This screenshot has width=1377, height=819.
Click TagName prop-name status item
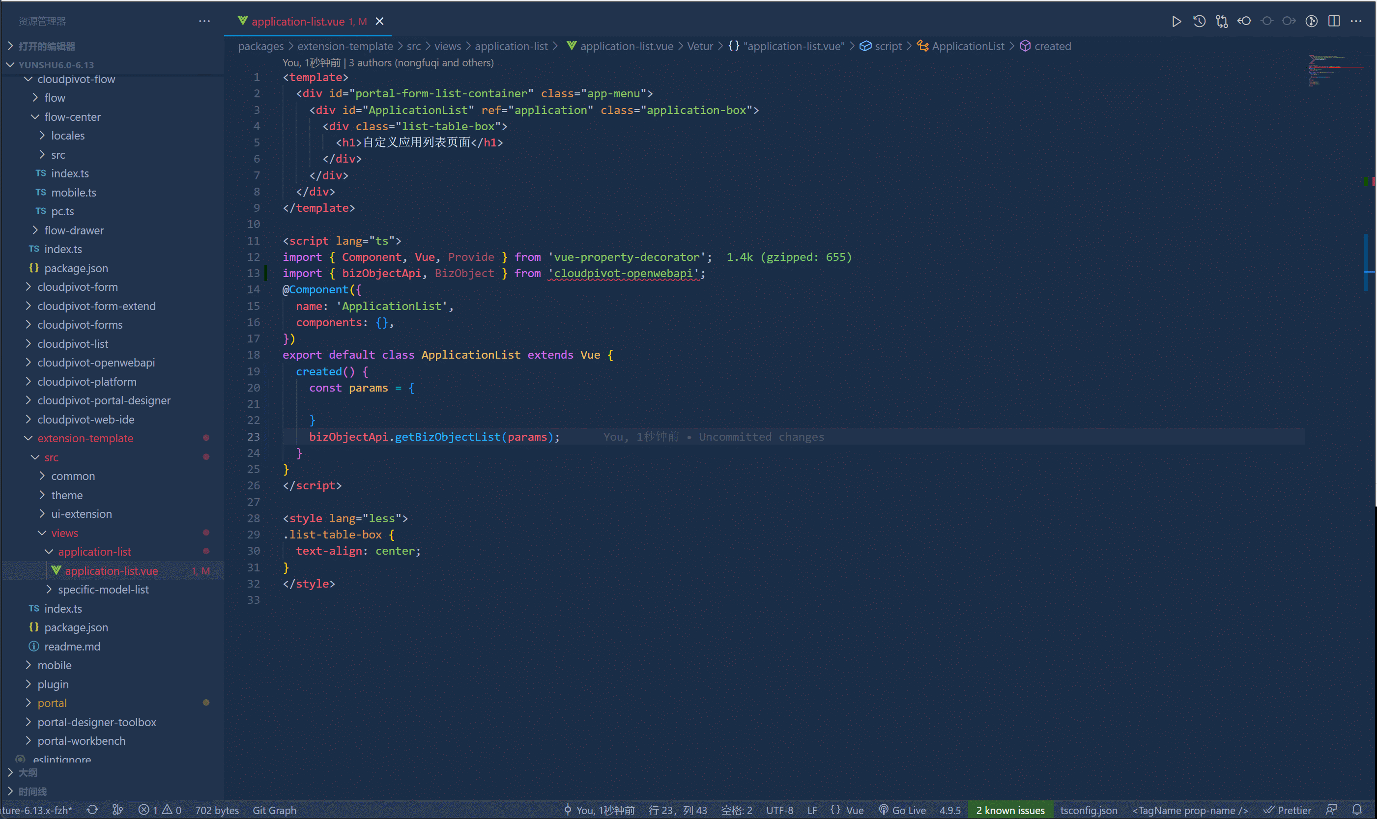[x=1189, y=810]
